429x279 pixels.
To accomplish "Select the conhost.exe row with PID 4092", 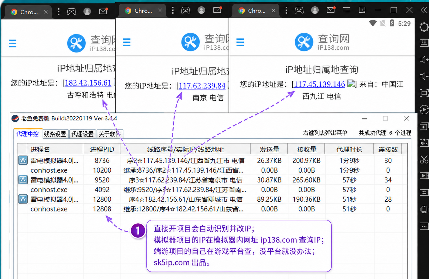I will (x=212, y=190).
